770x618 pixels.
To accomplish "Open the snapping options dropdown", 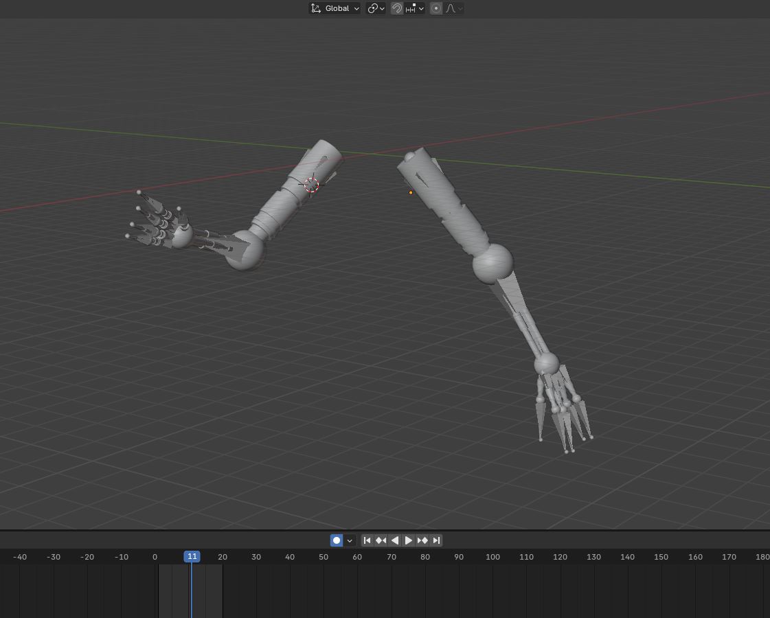I will tap(414, 8).
